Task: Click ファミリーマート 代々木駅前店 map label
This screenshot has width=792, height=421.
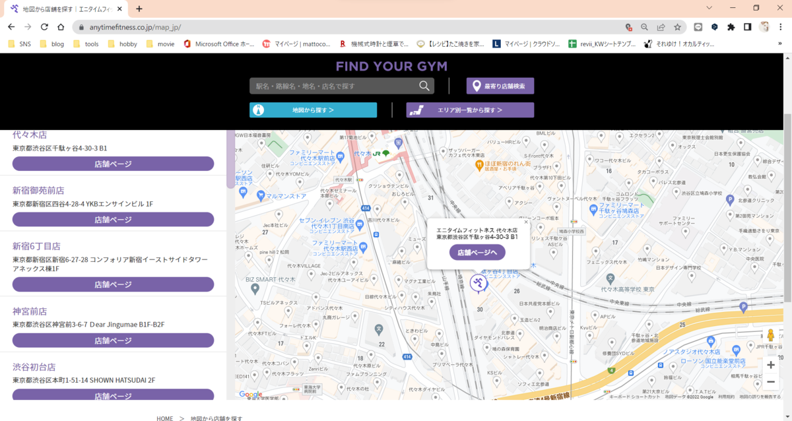Action: [x=313, y=156]
